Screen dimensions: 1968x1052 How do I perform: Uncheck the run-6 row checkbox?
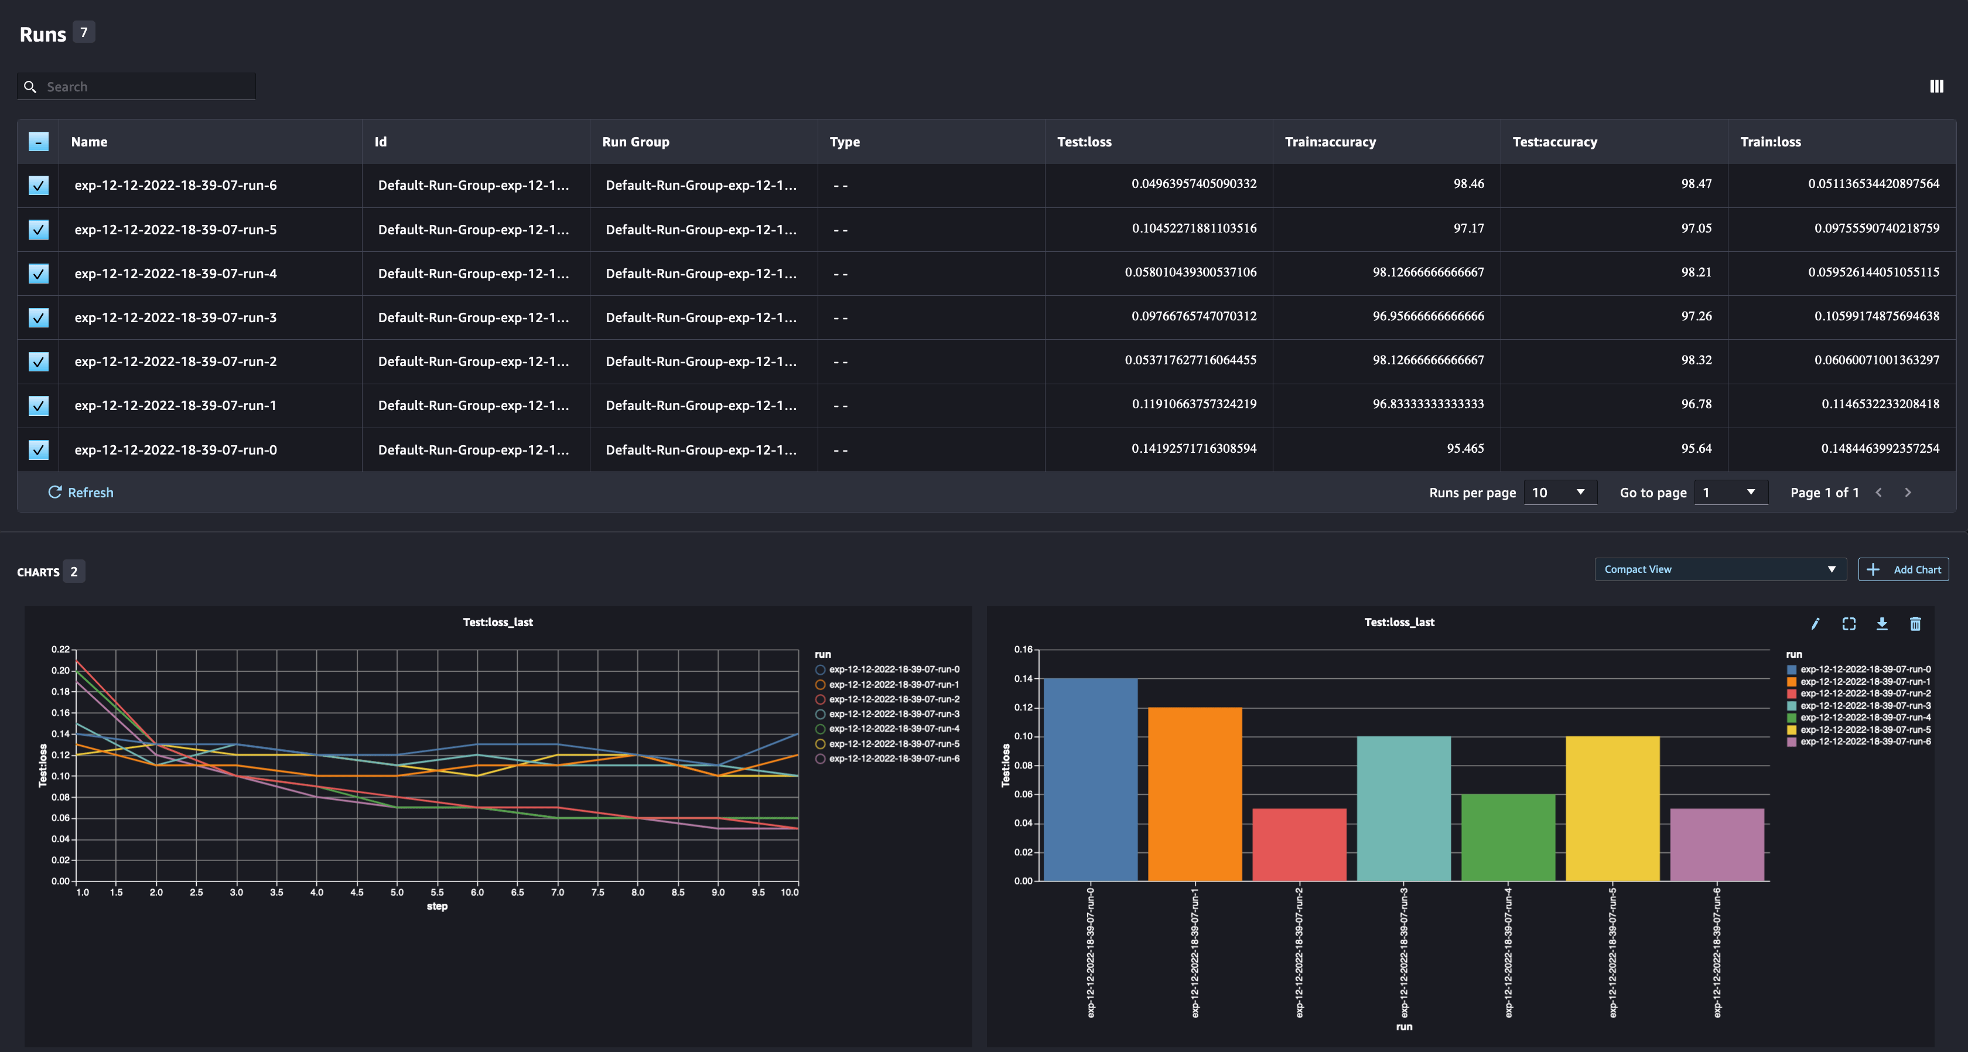pyautogui.click(x=38, y=185)
